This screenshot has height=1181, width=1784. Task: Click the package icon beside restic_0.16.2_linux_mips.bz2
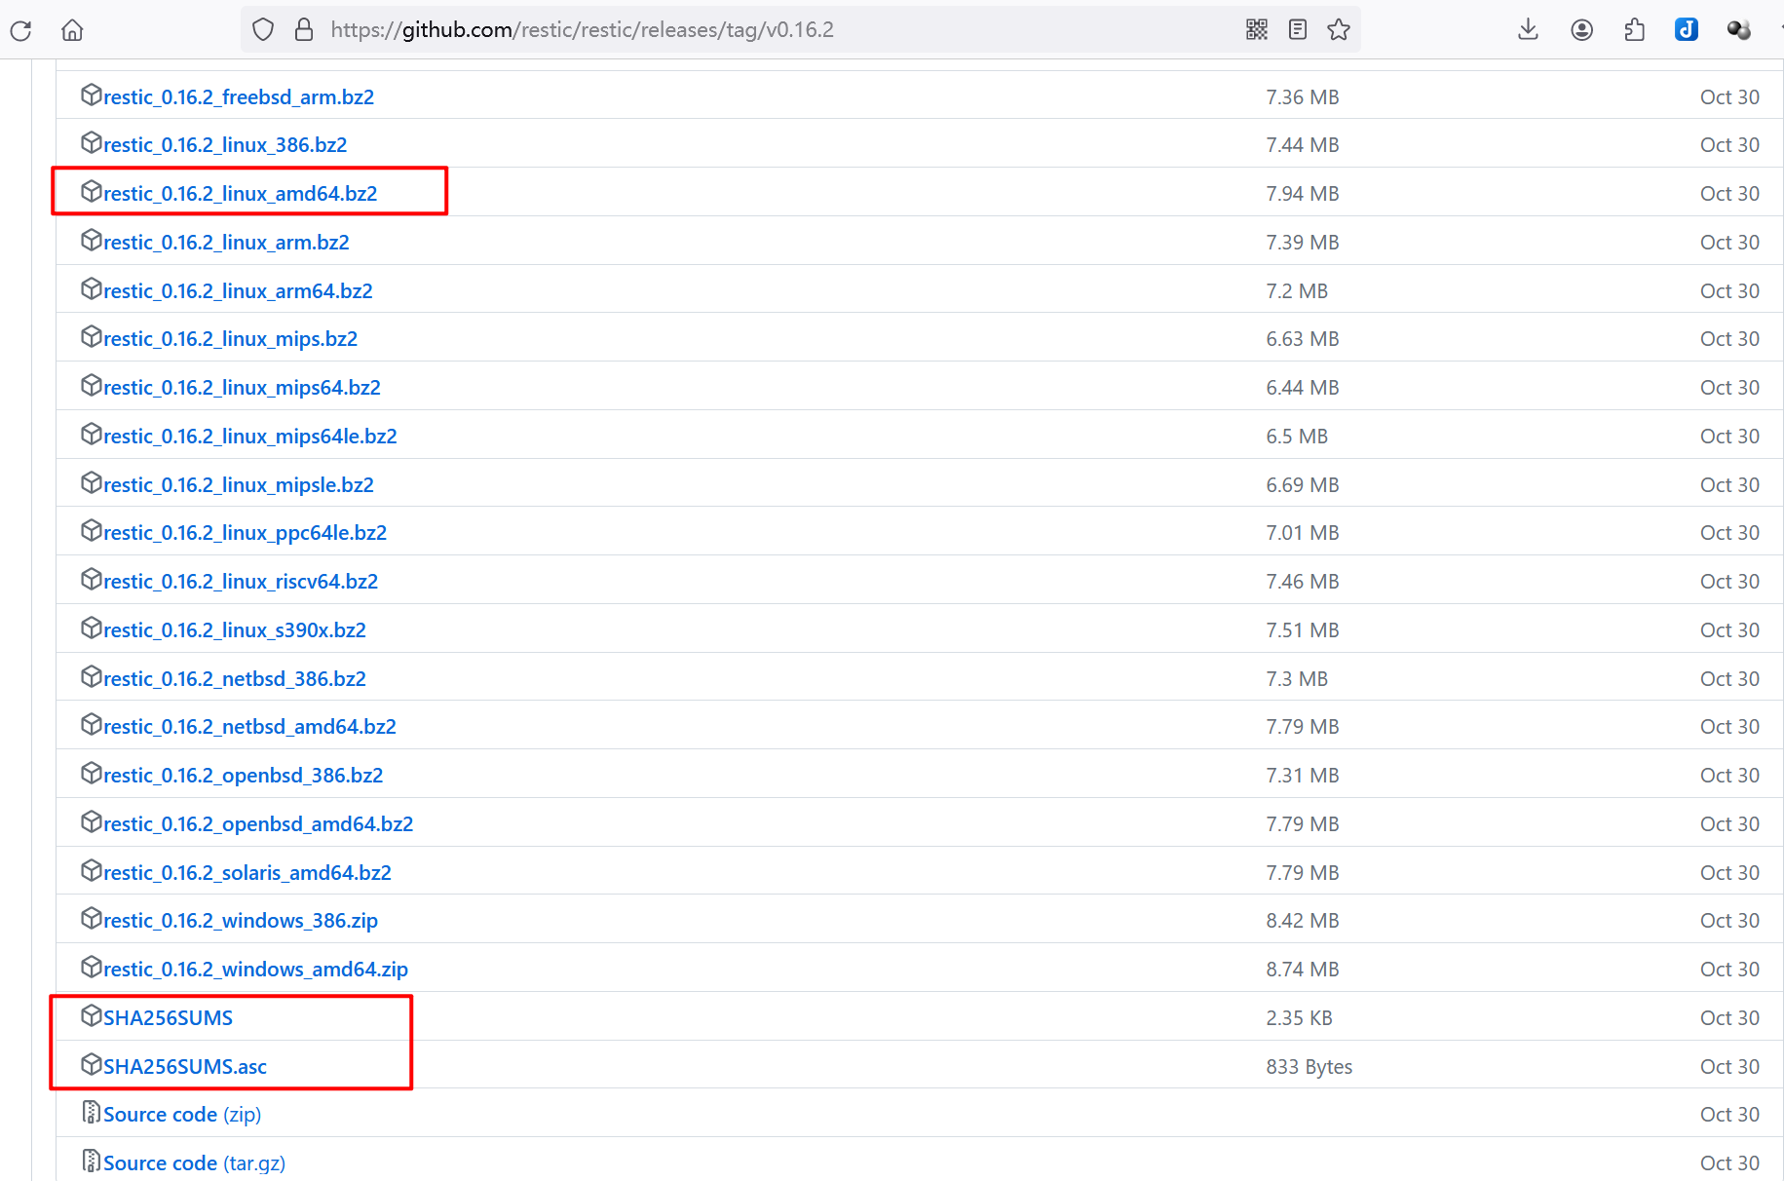pos(92,337)
